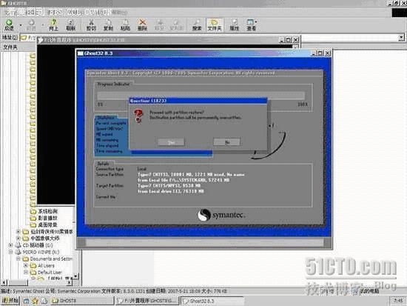This screenshot has height=306, width=407.
Task: Click the third quick launch icon
Action: (44, 301)
